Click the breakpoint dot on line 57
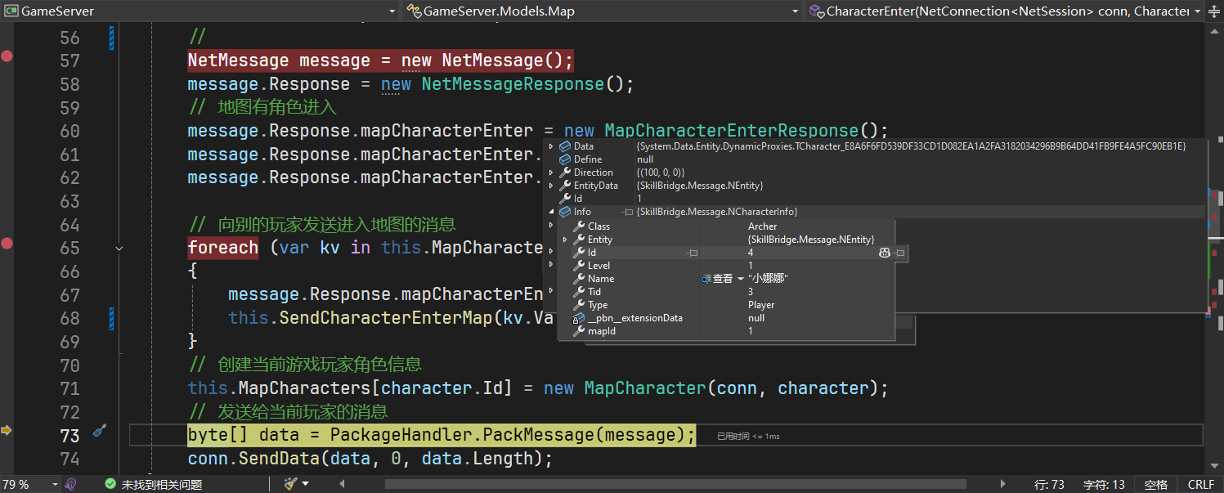Viewport: 1224px width, 493px height. (7, 56)
